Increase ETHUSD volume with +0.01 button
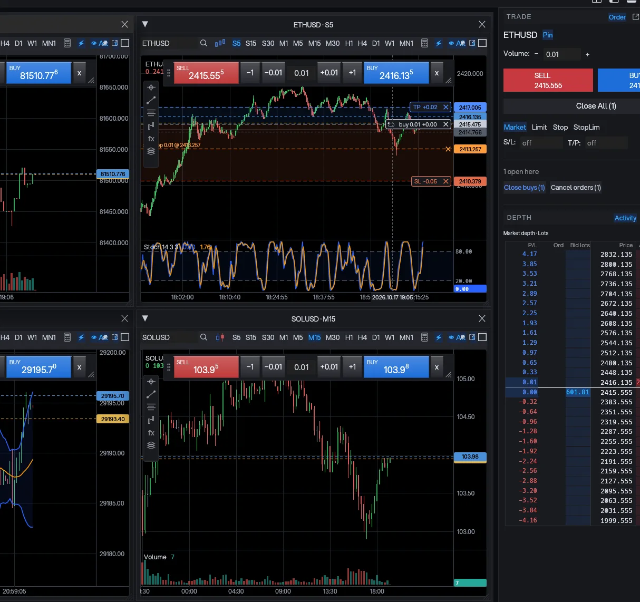The height and width of the screenshot is (602, 640). click(329, 73)
